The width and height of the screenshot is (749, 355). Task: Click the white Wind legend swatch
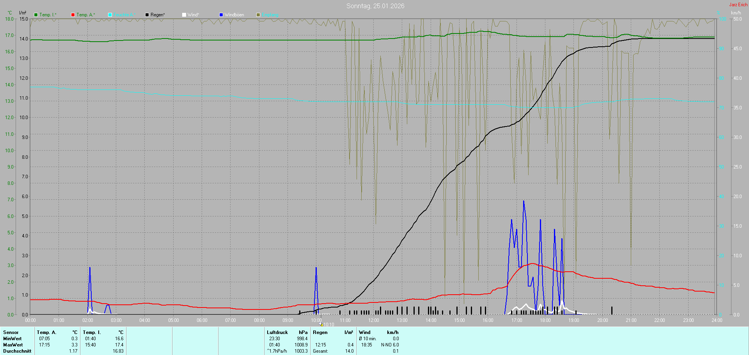[184, 15]
